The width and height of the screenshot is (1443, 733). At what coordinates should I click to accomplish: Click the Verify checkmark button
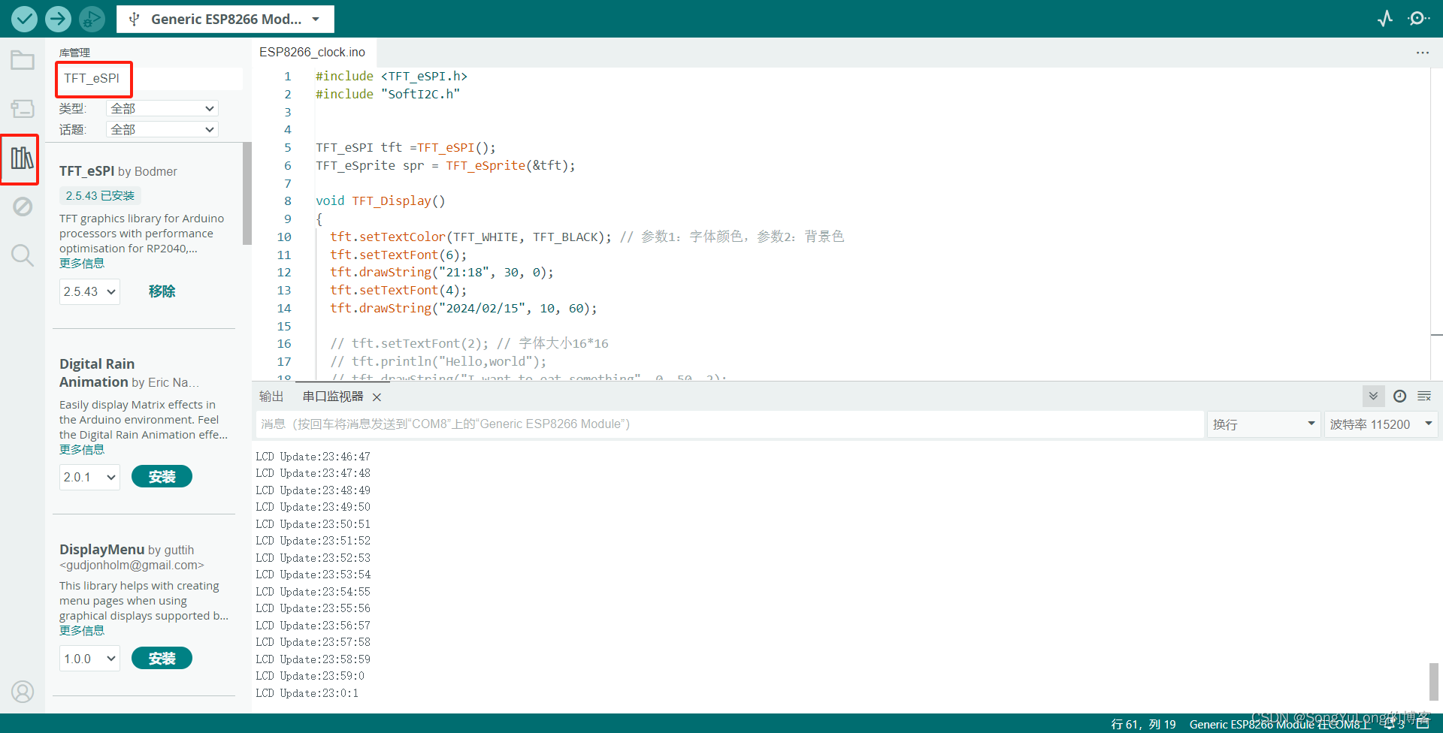pos(24,19)
